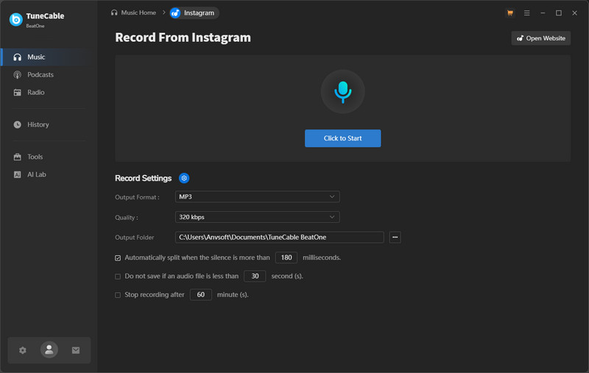The width and height of the screenshot is (589, 373).
Task: Open the hamburger menu icon
Action: pyautogui.click(x=526, y=13)
